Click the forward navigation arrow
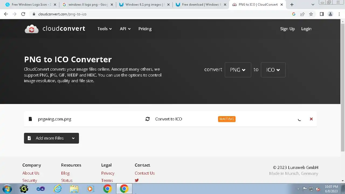Screen dimensions: 345x194 click(x=15, y=14)
